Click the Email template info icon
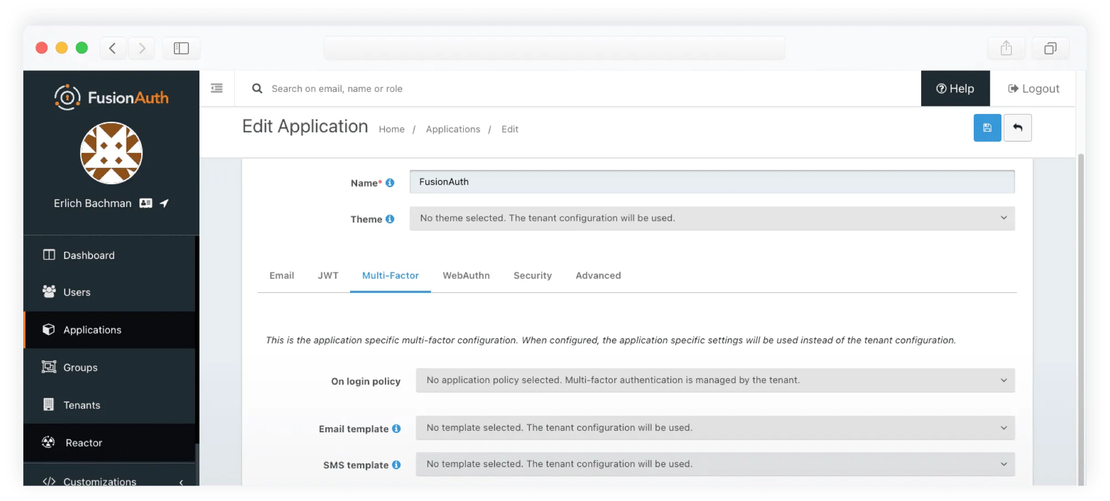Viewport: 1110px width, 501px height. [397, 428]
